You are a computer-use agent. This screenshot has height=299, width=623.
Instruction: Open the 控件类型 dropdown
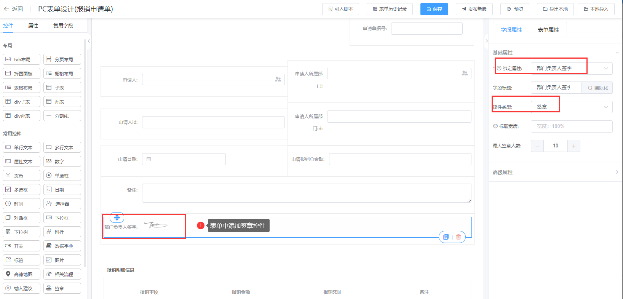[571, 107]
